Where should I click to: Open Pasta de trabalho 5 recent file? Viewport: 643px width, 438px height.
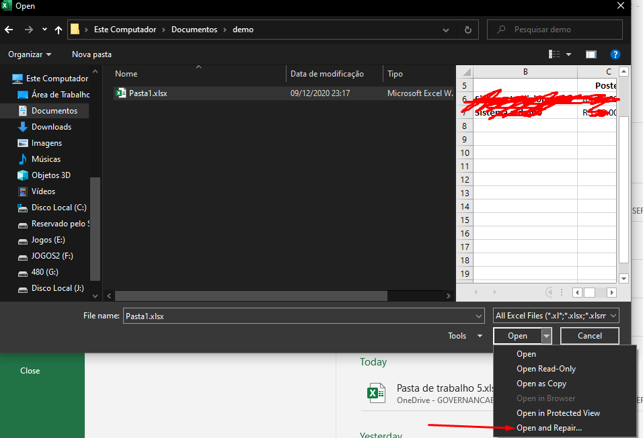[428, 394]
